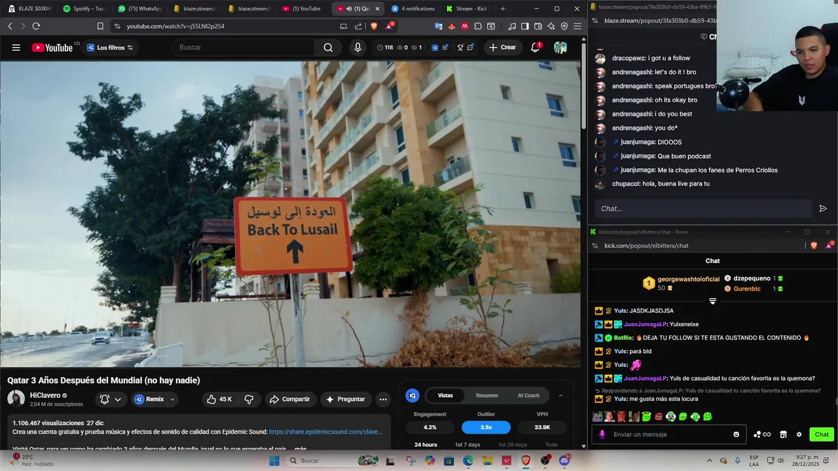Click the Preguntar ask button
Screen dimensions: 838x471
point(345,399)
